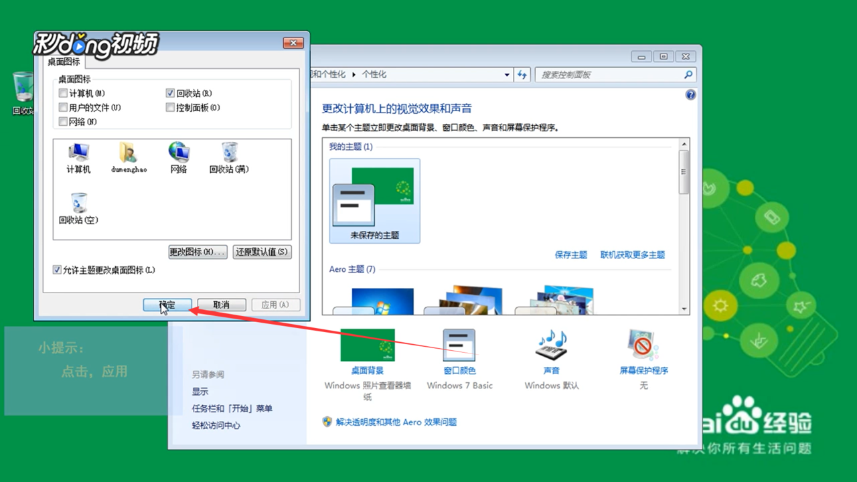This screenshot has height=482, width=857.
Task: Check the 控制面板 checkbox
Action: click(170, 107)
